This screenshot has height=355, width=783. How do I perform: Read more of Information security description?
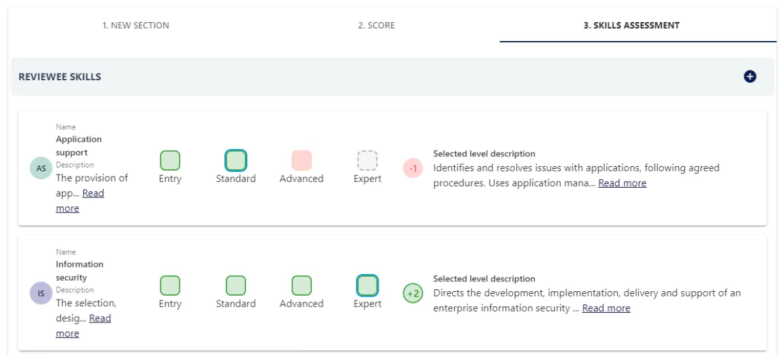tap(84, 326)
